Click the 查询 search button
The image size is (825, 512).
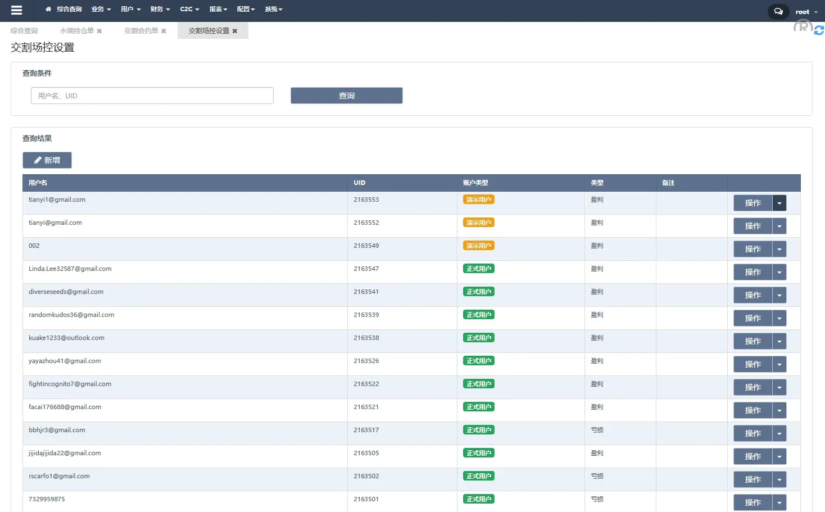[346, 96]
